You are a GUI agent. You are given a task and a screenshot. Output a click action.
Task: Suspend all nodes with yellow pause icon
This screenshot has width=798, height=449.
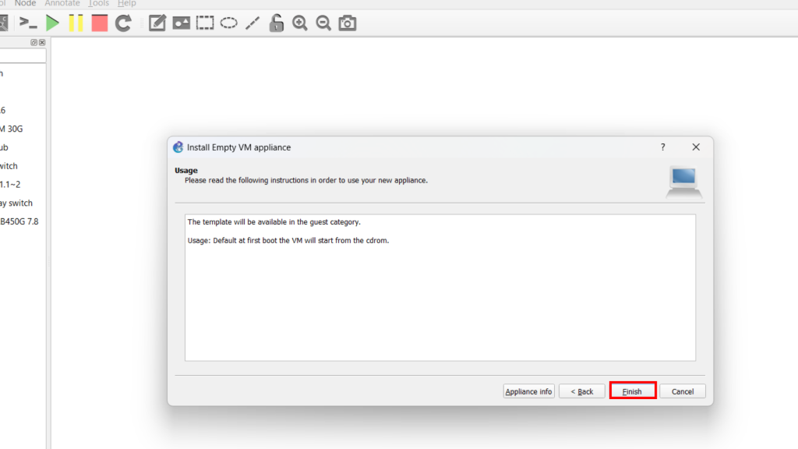(x=76, y=23)
